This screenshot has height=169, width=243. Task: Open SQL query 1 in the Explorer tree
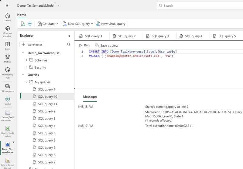tap(47, 89)
